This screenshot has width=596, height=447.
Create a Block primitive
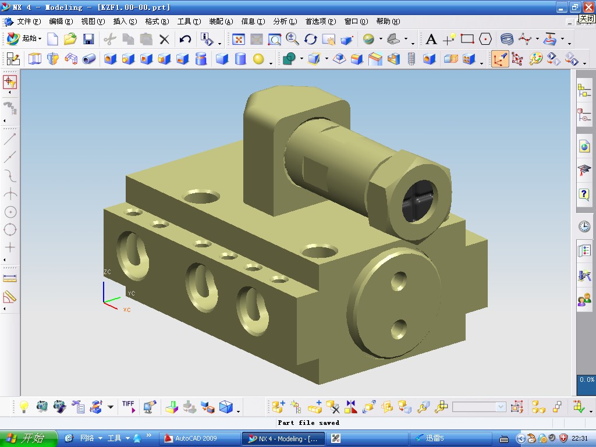(x=222, y=59)
